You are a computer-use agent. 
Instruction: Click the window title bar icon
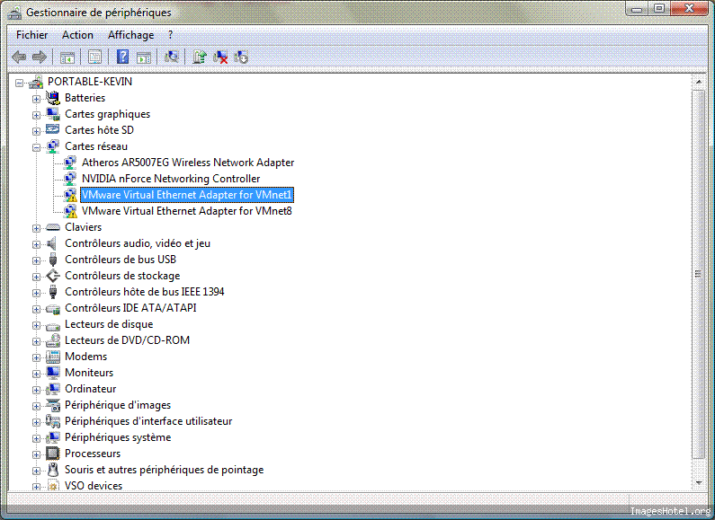[x=14, y=13]
